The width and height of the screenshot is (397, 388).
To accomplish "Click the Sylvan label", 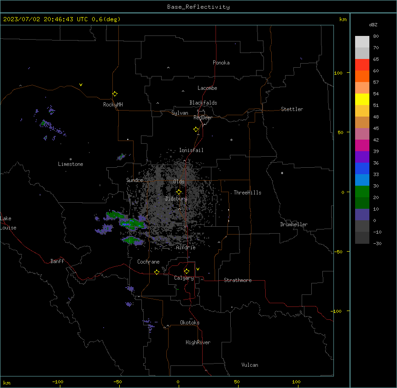I will point(180,113).
